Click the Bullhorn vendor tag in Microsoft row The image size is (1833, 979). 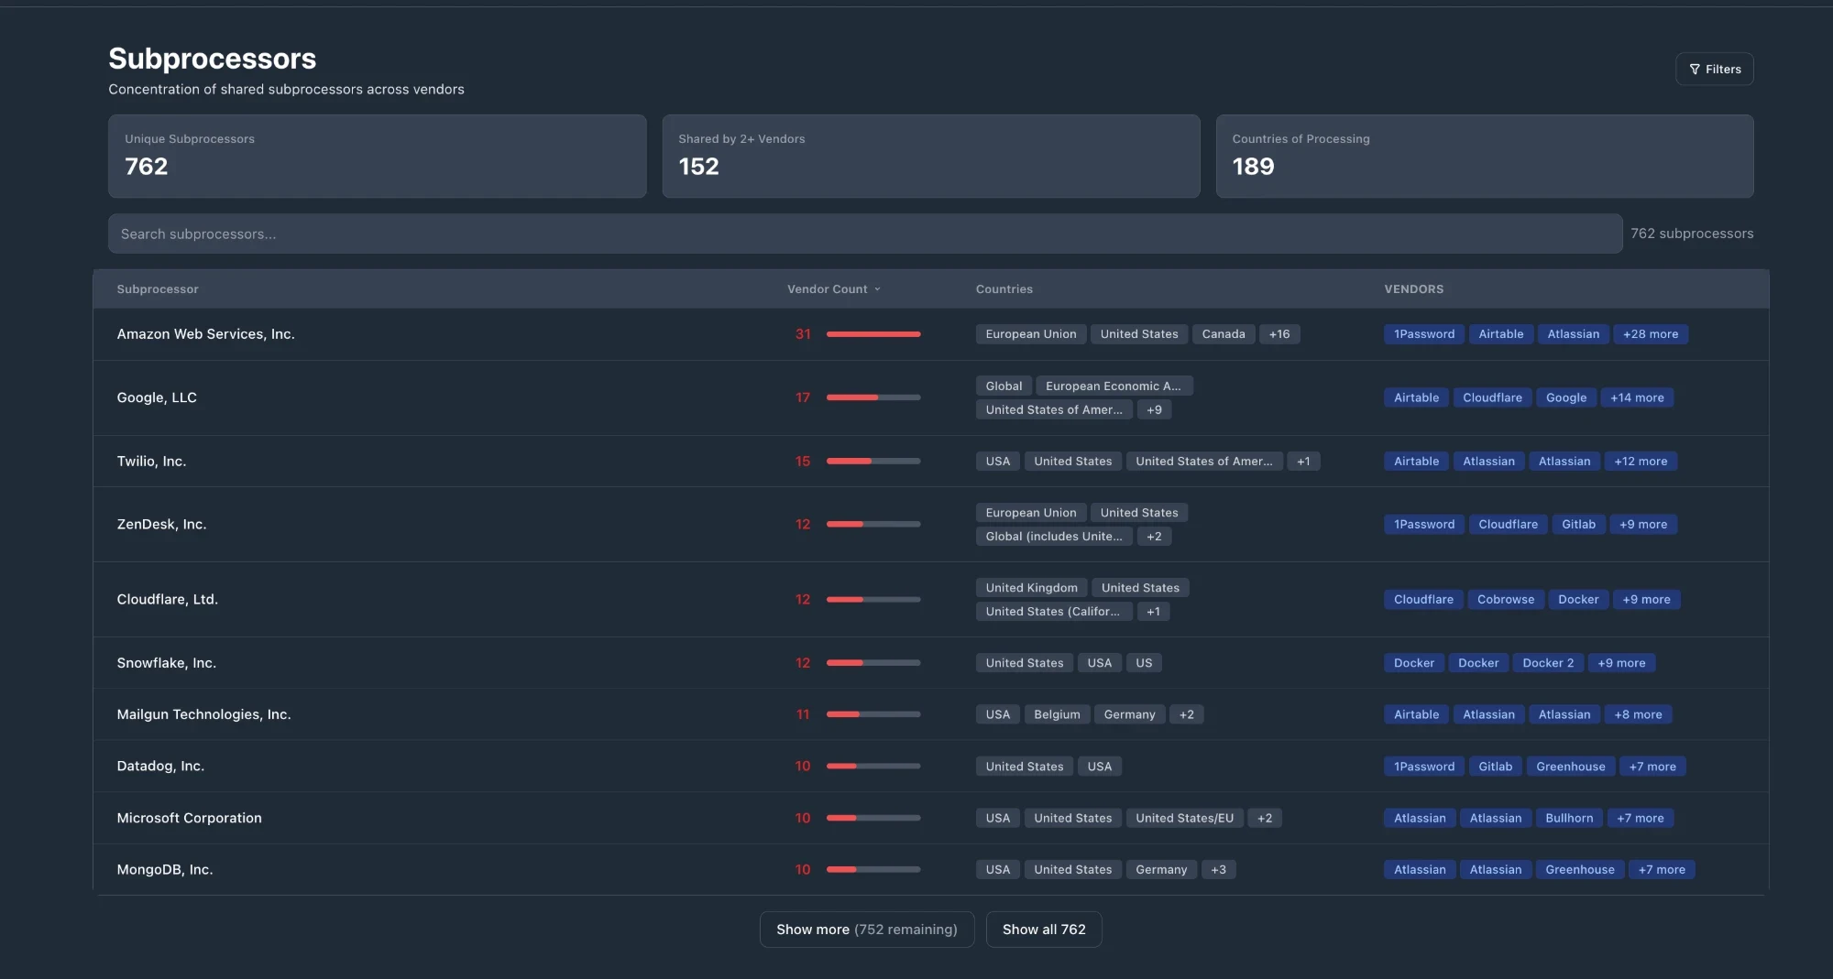pyautogui.click(x=1568, y=818)
